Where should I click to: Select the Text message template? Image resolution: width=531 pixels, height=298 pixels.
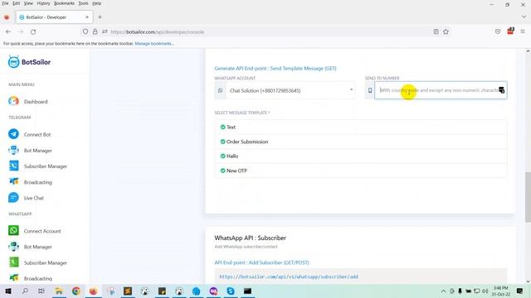pos(361,127)
